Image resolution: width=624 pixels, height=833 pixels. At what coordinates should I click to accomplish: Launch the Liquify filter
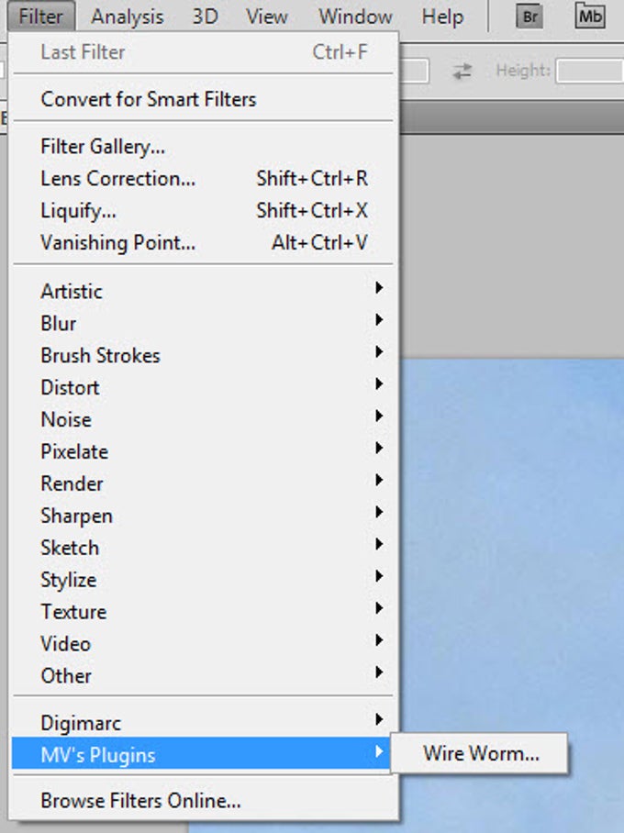(78, 210)
